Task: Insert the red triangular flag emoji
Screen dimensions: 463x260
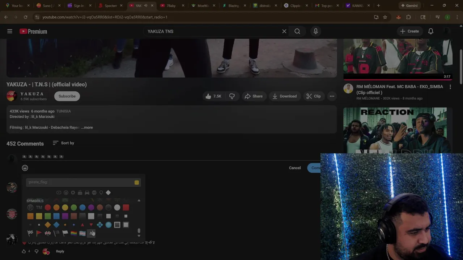Action: [x=39, y=234]
